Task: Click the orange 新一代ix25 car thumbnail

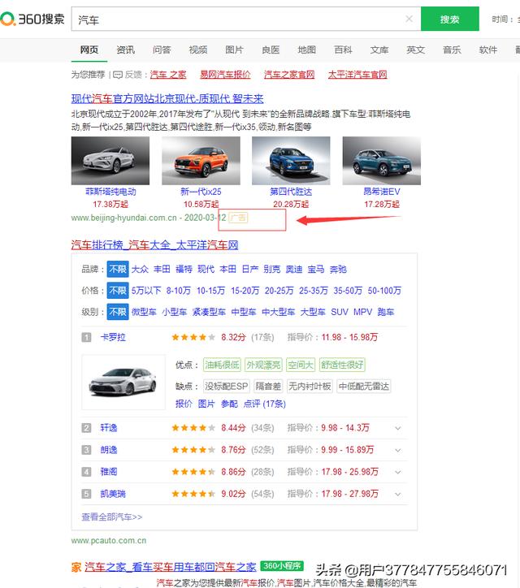Action: [201, 161]
